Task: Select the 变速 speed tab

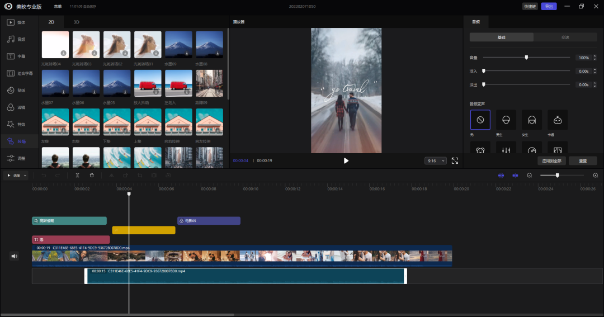Action: click(x=565, y=37)
